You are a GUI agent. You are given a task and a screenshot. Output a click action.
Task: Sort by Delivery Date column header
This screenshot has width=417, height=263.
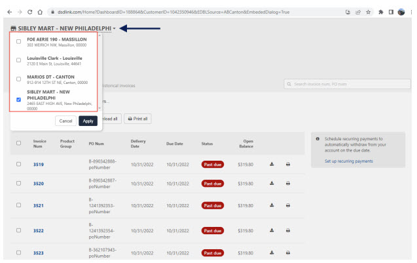(x=138, y=144)
